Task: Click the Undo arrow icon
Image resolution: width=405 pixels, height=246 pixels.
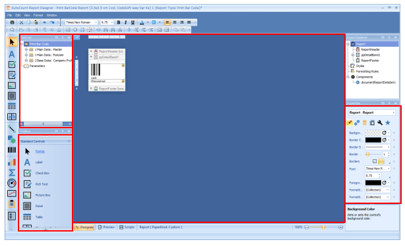Action: (44, 22)
